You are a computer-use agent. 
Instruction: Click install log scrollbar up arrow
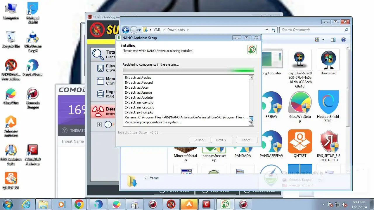click(251, 78)
